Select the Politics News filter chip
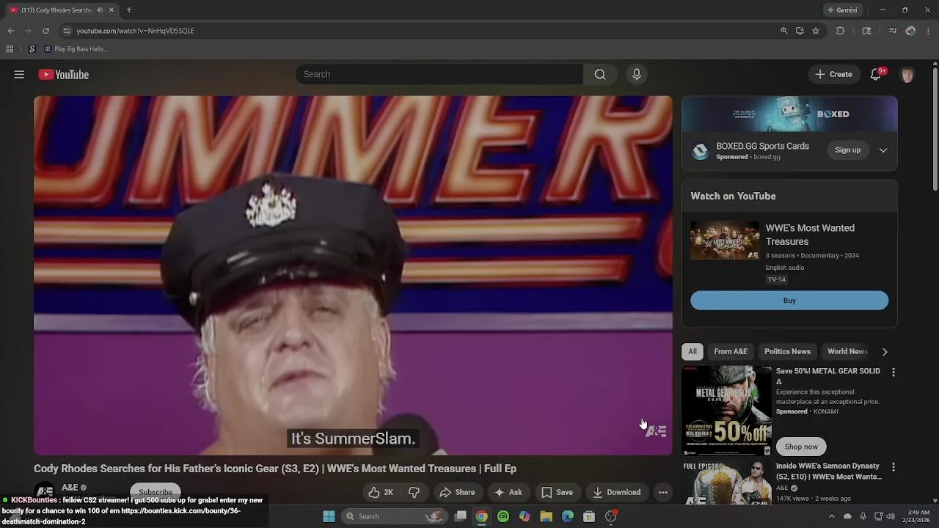Screen dimensions: 939x528 click(x=787, y=352)
